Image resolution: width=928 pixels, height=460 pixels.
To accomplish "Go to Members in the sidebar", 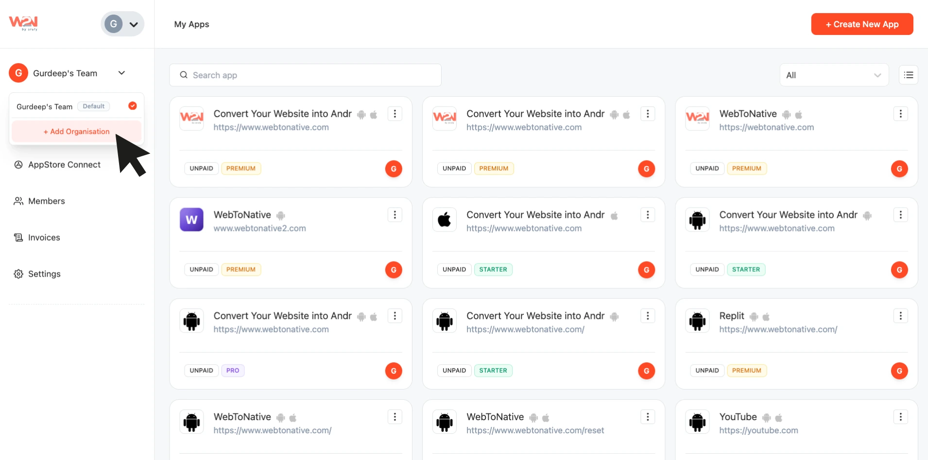I will 46,201.
